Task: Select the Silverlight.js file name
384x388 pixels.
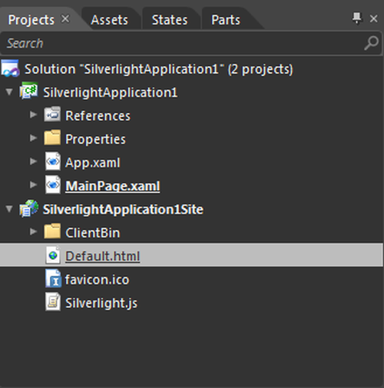Action: [101, 303]
